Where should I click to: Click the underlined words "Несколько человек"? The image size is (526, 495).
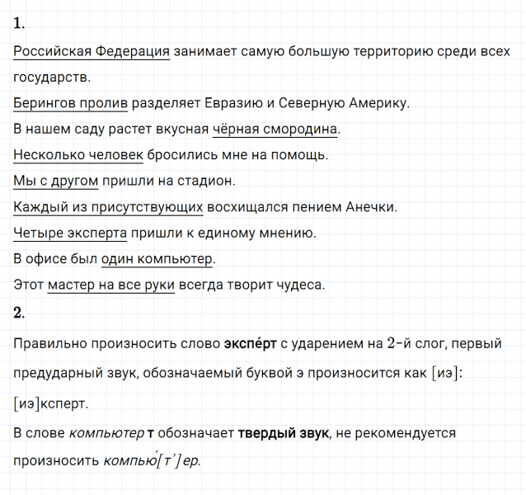[79, 155]
